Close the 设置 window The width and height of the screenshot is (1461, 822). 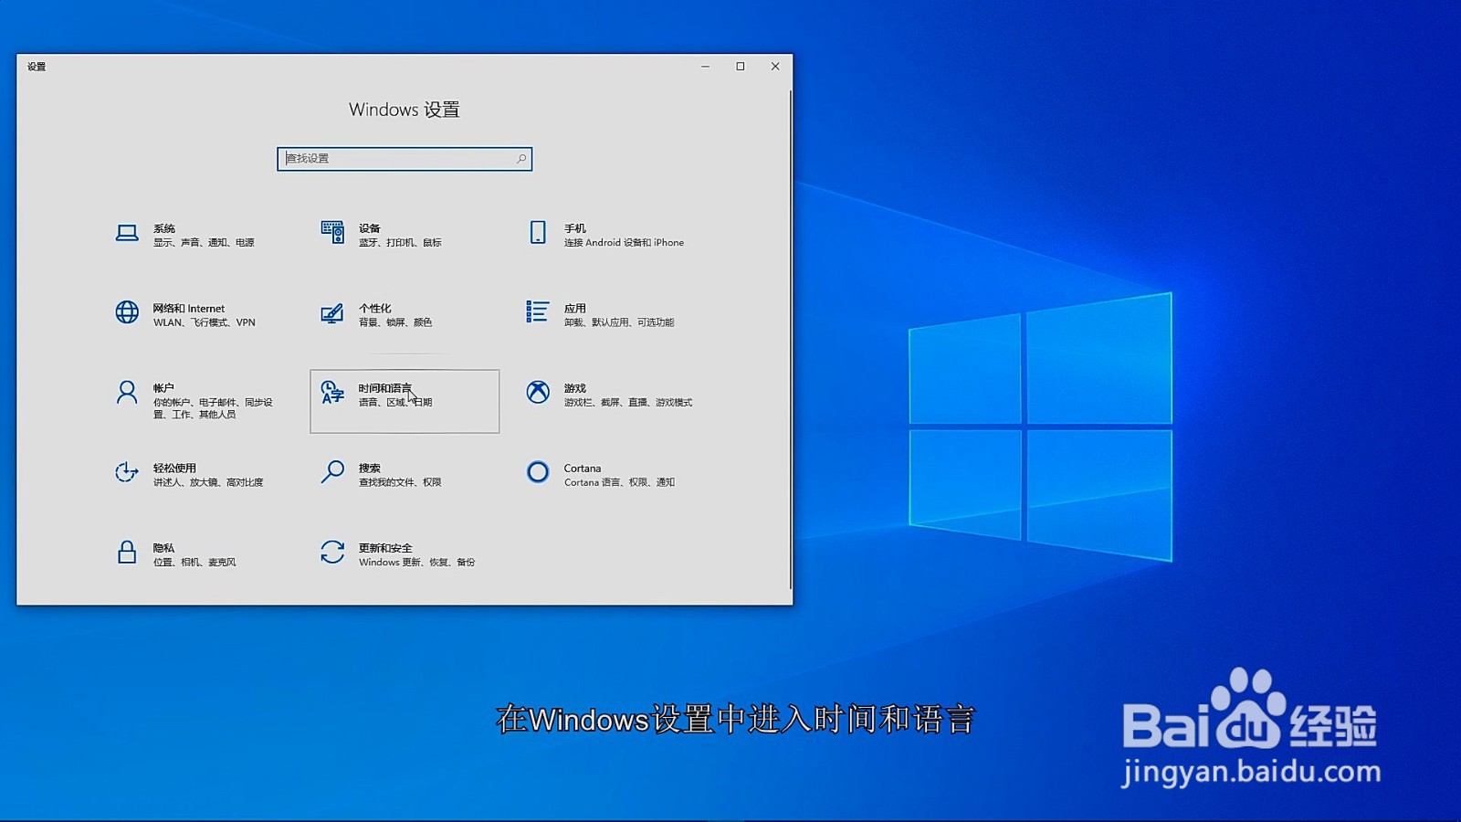(775, 67)
